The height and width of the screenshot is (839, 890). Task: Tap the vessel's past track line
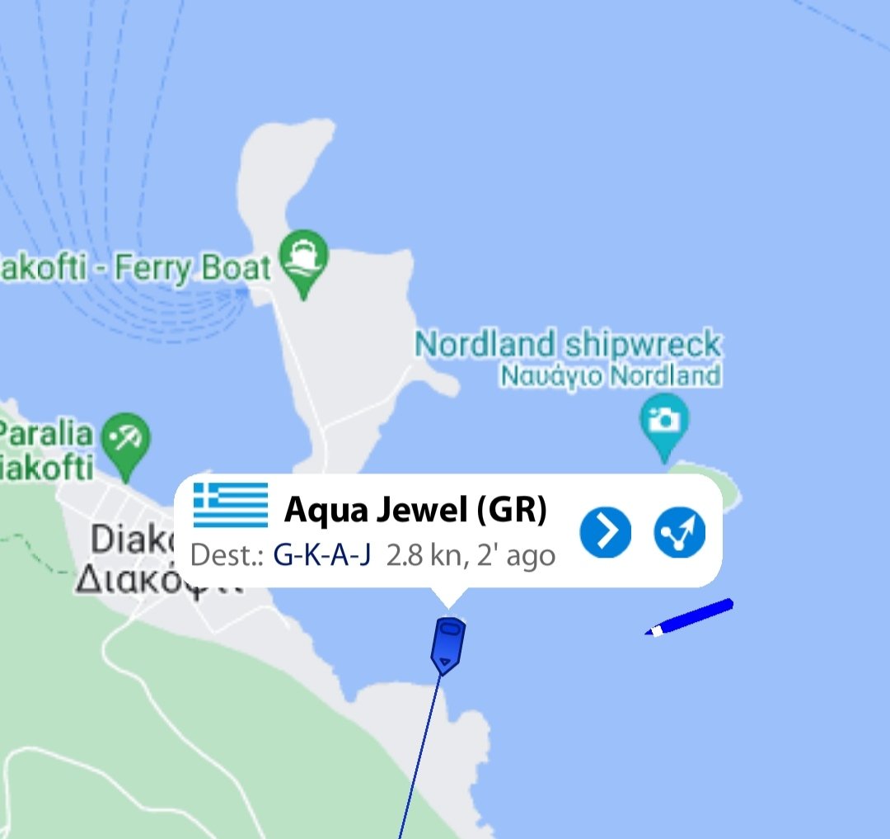pyautogui.click(x=420, y=756)
